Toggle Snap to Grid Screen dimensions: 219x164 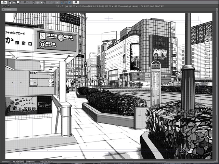pos(70,2)
